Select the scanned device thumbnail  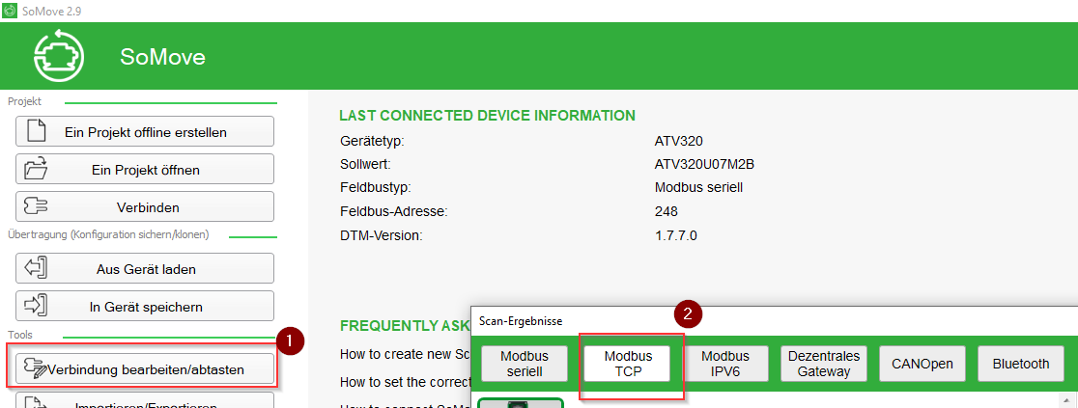pos(521,402)
